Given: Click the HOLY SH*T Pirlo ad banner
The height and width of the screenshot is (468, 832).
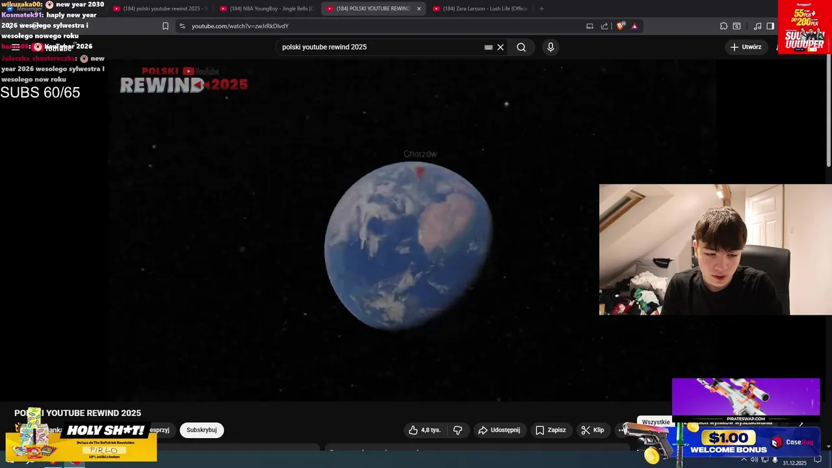Looking at the screenshot, I should pyautogui.click(x=81, y=442).
